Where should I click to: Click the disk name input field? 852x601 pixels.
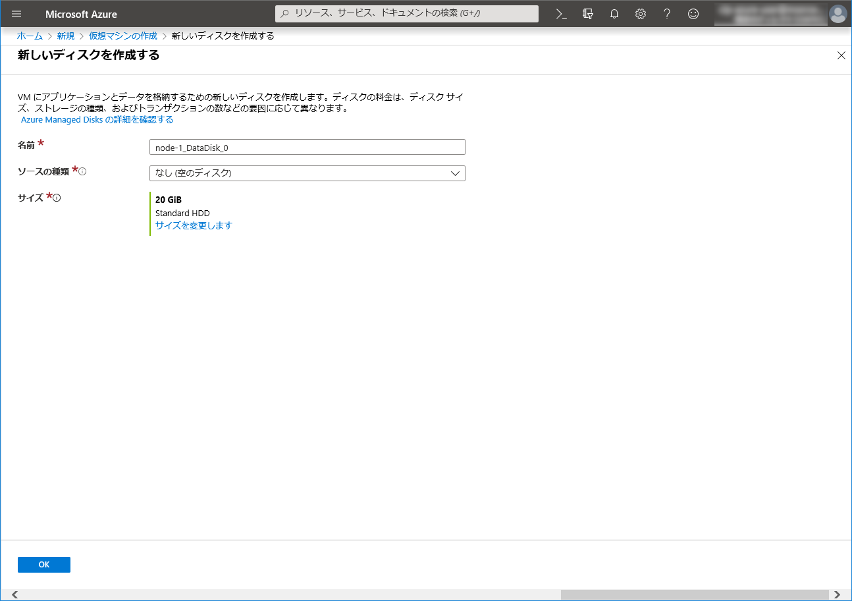coord(307,148)
